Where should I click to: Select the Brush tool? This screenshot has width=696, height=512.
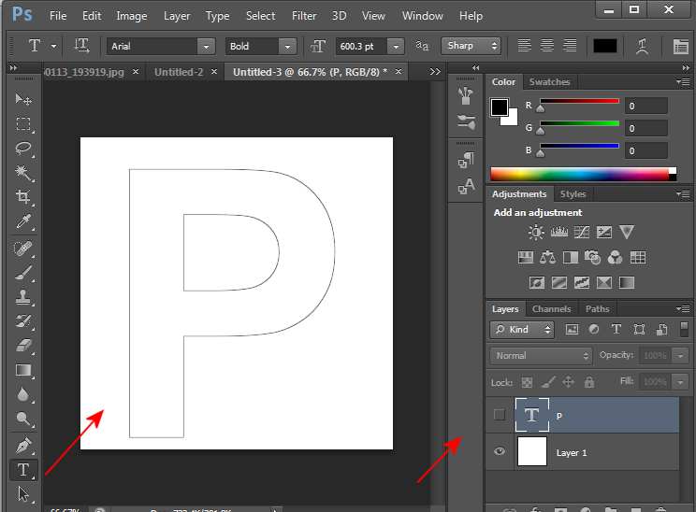[x=24, y=273]
